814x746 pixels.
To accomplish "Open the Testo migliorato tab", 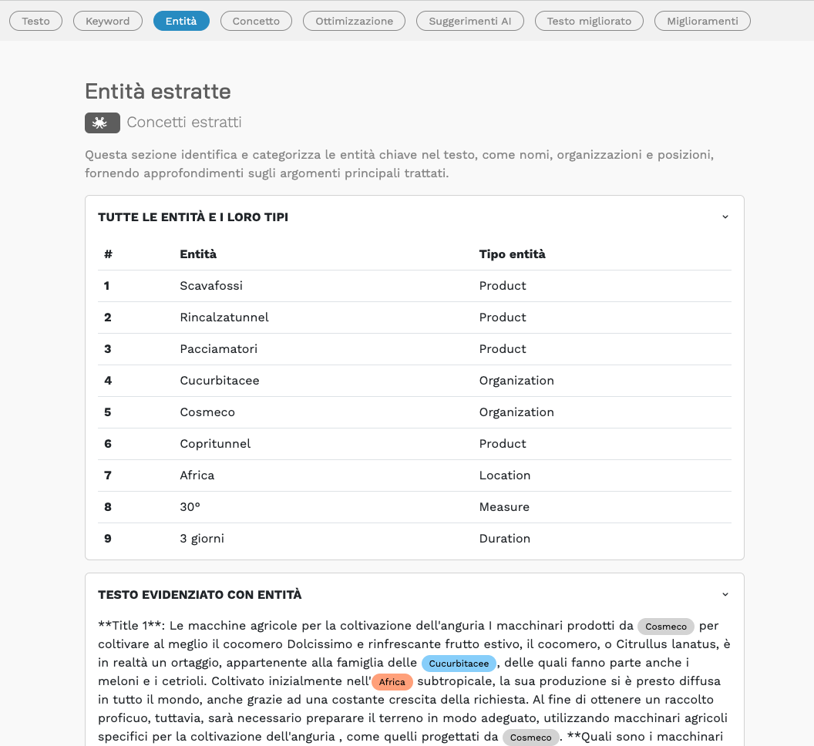I will [x=589, y=21].
